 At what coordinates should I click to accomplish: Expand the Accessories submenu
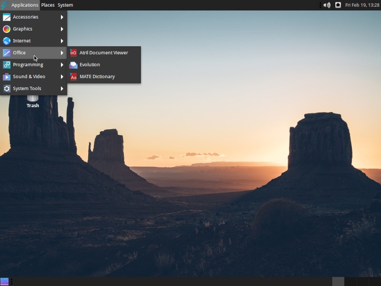coord(26,17)
